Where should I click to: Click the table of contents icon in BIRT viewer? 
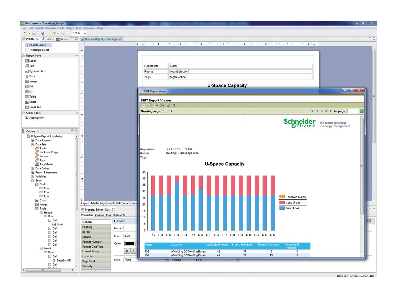pyautogui.click(x=143, y=105)
